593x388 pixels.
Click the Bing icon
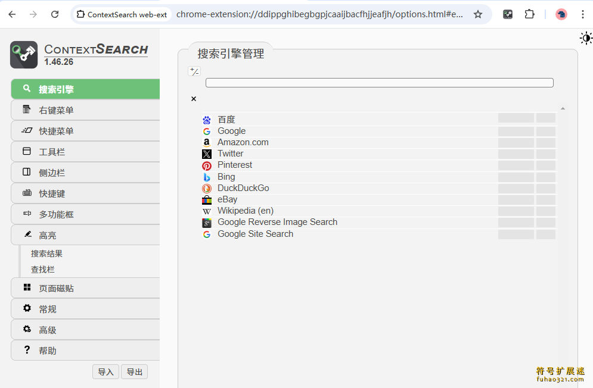click(x=206, y=177)
